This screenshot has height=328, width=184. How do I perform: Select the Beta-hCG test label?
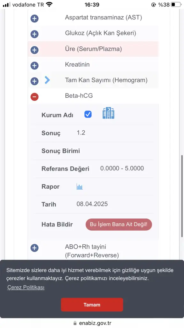(79, 95)
